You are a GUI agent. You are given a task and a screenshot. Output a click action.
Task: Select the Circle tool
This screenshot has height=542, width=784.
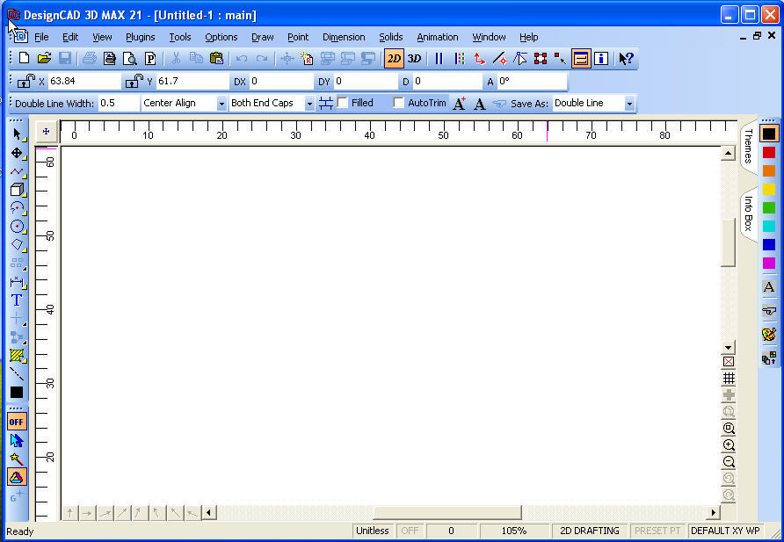18,227
